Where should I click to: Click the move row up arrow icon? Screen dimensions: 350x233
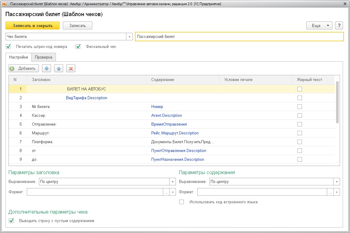click(x=59, y=68)
